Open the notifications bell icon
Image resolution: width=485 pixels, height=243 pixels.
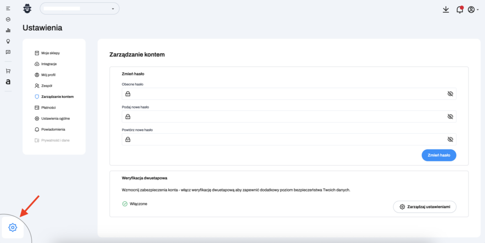pyautogui.click(x=459, y=9)
